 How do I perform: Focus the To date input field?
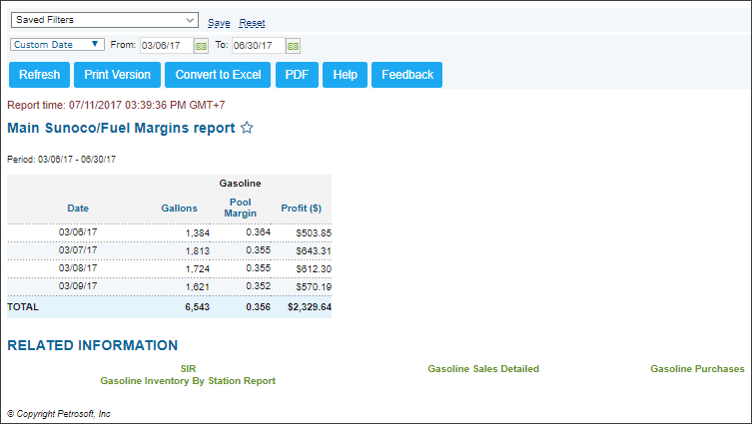point(259,46)
